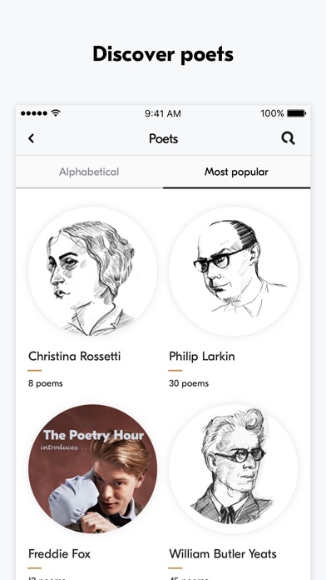
Task: Tap the Poets screen title
Action: coord(163,138)
